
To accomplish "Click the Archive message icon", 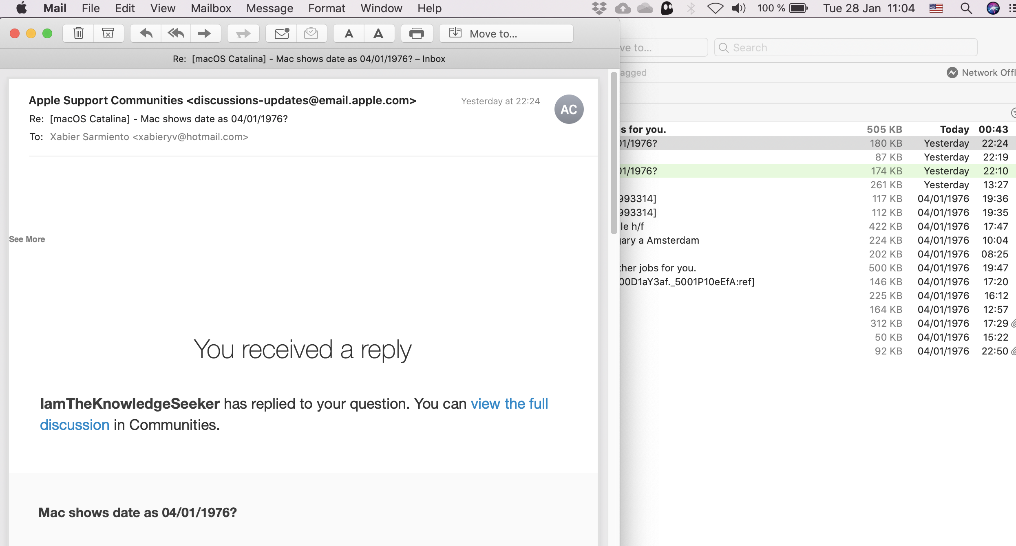I will 108,33.
